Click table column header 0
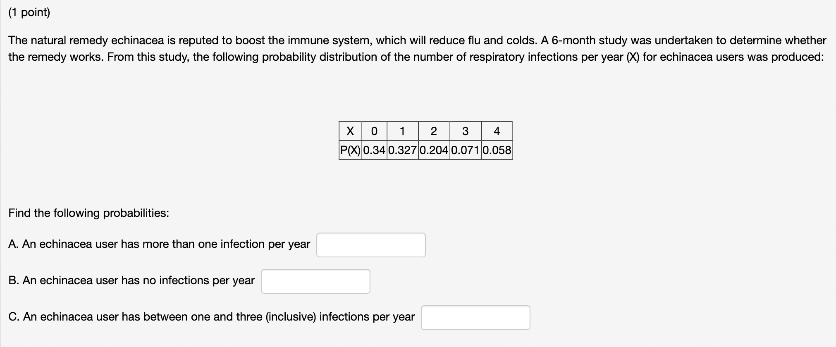The image size is (836, 347). click(375, 131)
